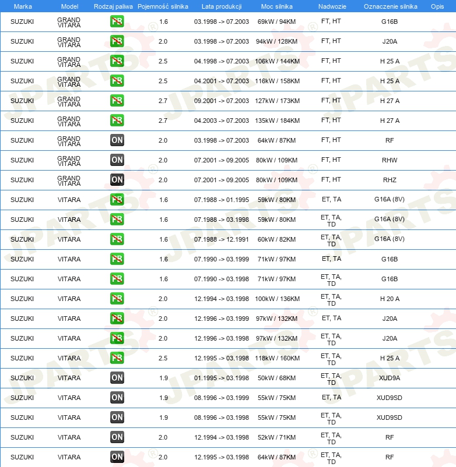The height and width of the screenshot is (467, 456).
Task: Click the petrol icon in the 07.1990 -> 03.1998 row
Action: click(x=117, y=279)
